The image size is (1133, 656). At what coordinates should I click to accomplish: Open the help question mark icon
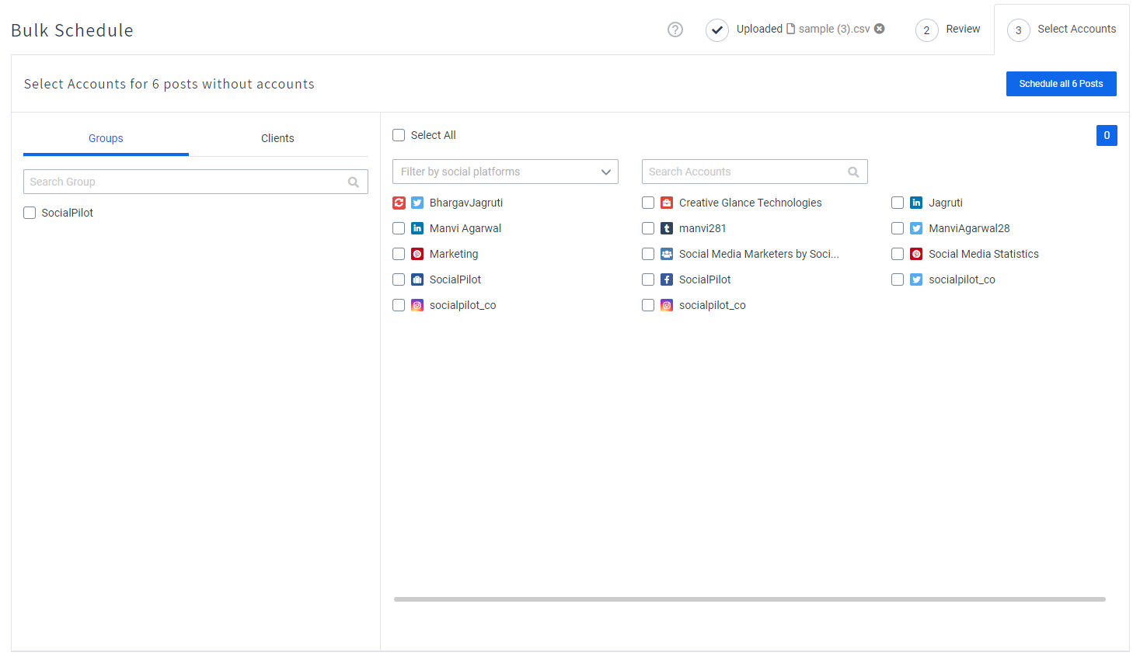675,30
